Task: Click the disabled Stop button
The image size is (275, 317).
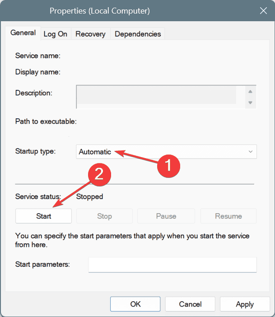Action: (104, 216)
